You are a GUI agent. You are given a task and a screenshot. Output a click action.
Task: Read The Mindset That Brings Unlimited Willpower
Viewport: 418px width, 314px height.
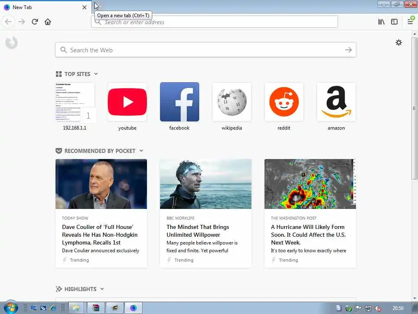198,231
